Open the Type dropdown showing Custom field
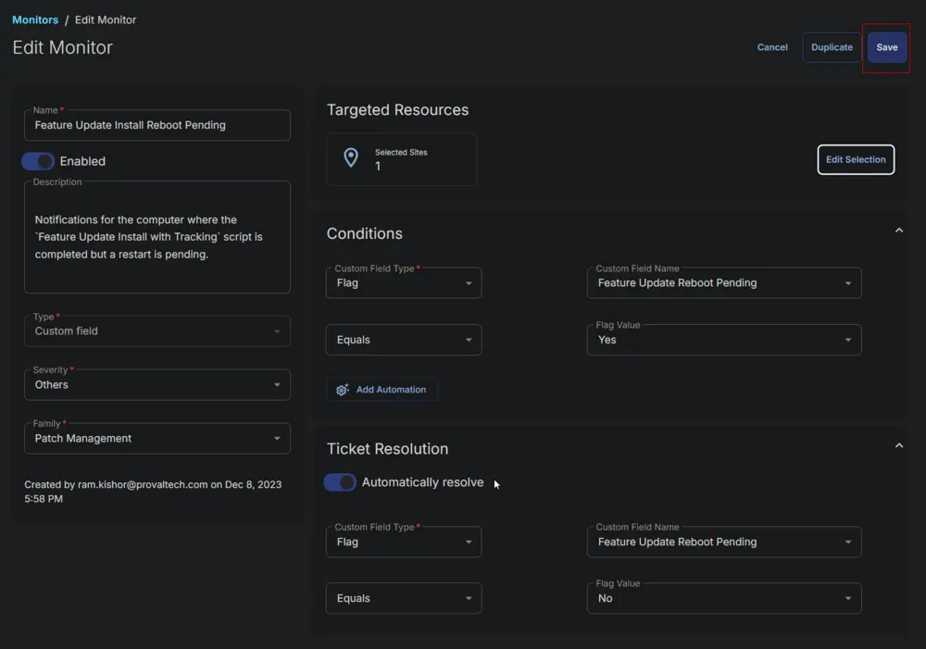Viewport: 926px width, 649px height. point(157,331)
